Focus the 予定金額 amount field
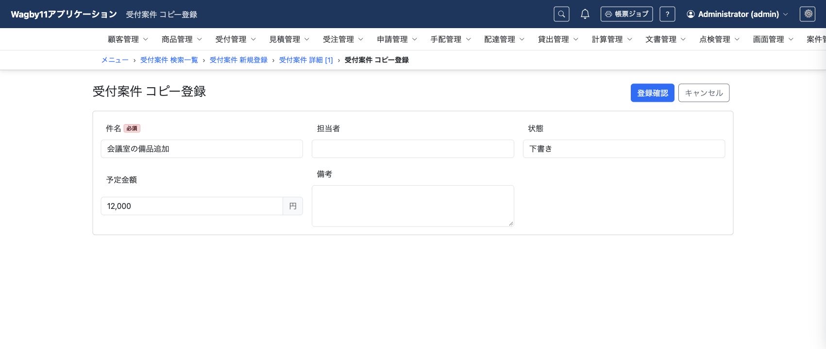The image size is (826, 349). point(192,206)
